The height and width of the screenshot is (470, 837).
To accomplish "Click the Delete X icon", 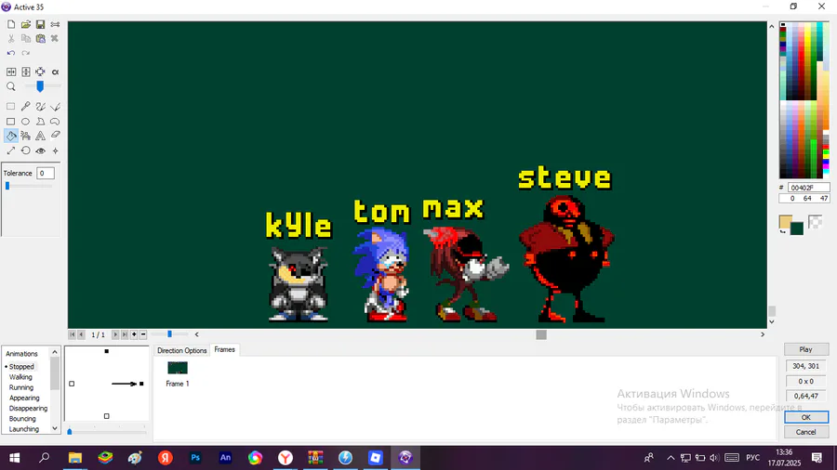I will pyautogui.click(x=55, y=38).
